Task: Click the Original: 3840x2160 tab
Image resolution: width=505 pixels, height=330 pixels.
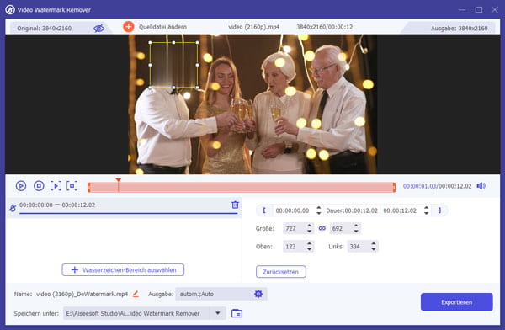Action: 44,29
